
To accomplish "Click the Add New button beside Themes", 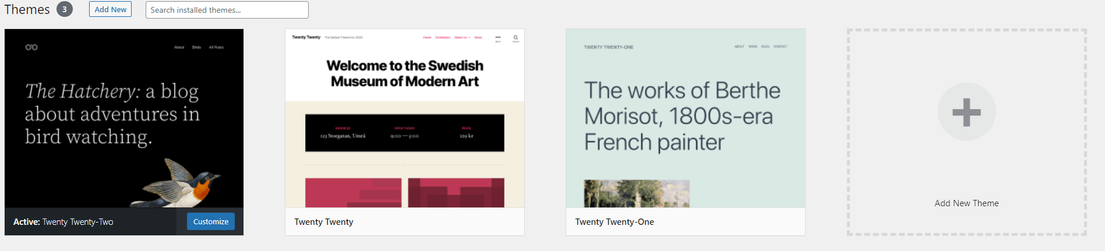I will pyautogui.click(x=111, y=9).
